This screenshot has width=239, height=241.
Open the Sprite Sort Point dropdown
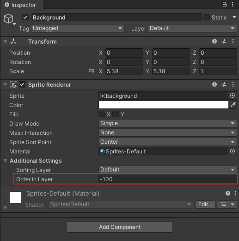pos(167,142)
